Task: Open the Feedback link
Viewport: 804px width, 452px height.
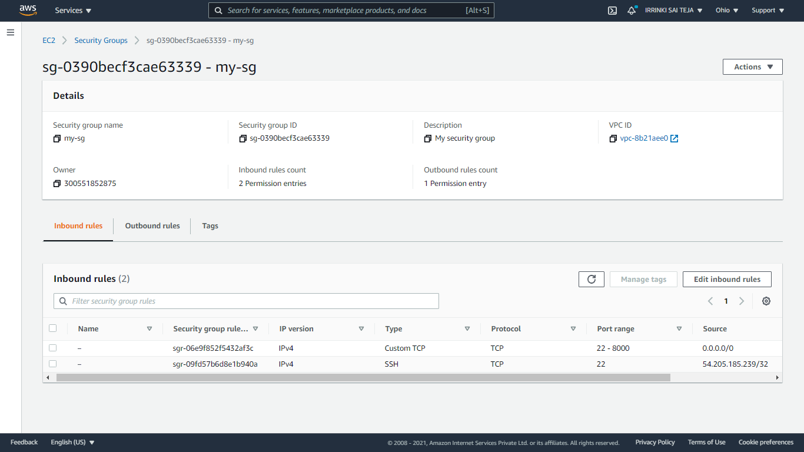Action: tap(24, 442)
